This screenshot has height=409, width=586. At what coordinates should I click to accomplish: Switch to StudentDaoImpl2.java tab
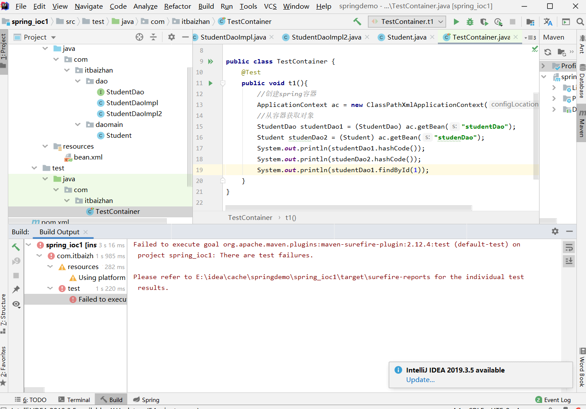pos(326,37)
